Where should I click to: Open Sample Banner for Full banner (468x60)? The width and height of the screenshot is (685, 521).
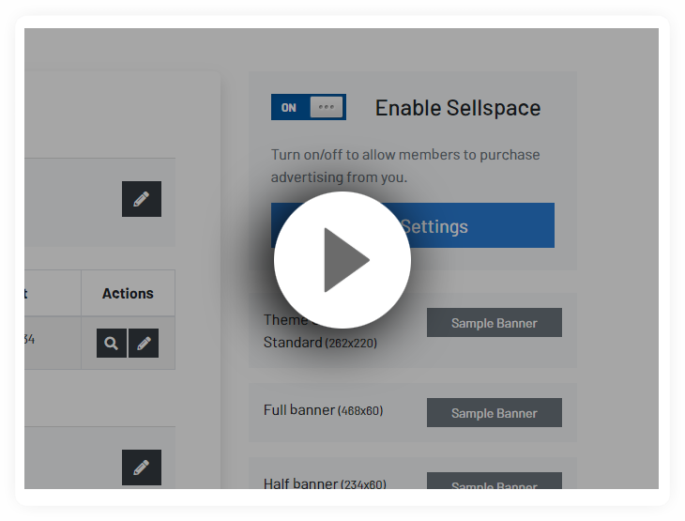(494, 413)
